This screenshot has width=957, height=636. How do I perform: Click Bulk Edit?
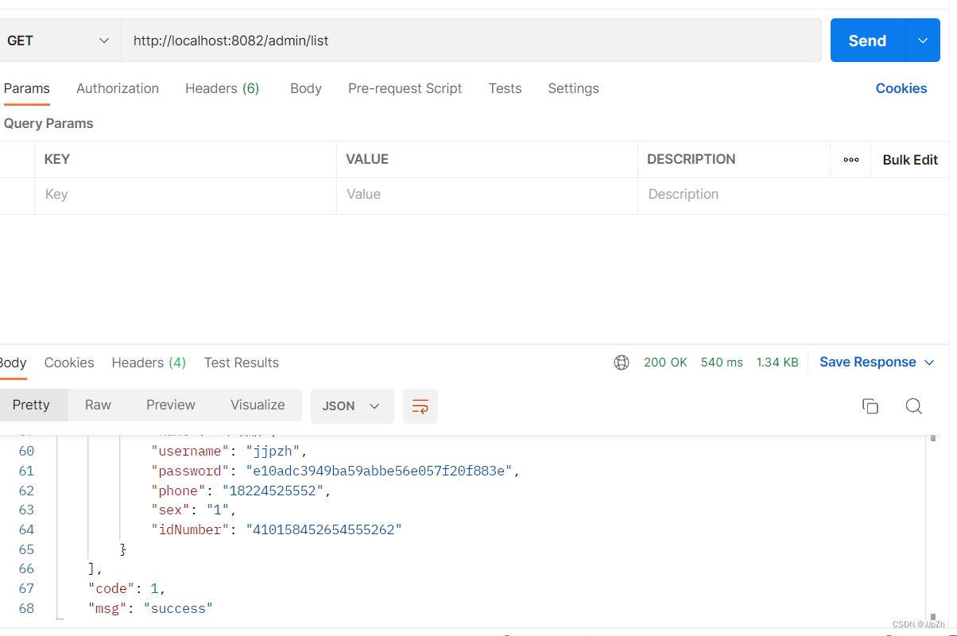coord(910,160)
